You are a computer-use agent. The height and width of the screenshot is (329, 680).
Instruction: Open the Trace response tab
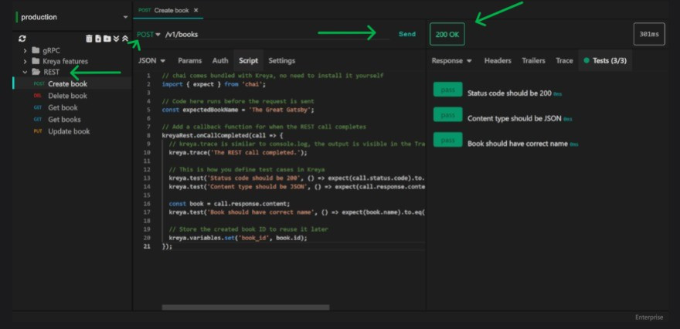[x=564, y=61]
